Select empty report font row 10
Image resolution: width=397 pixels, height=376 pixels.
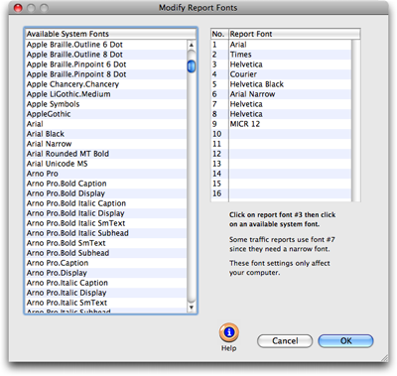click(x=281, y=134)
